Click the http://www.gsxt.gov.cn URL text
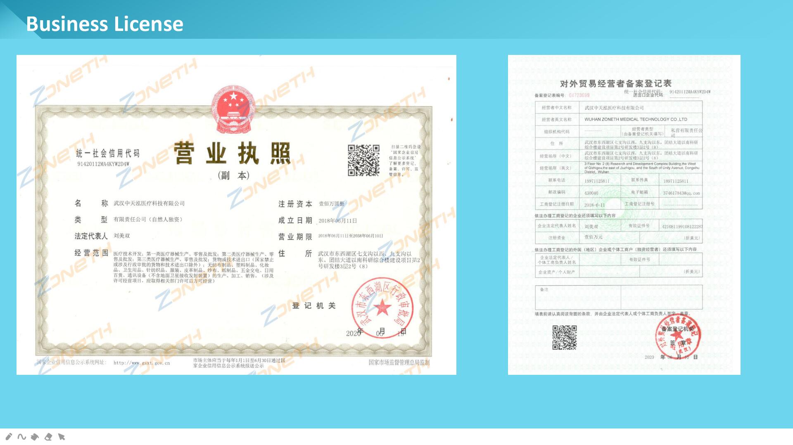Image resolution: width=793 pixels, height=445 pixels. pos(142,363)
